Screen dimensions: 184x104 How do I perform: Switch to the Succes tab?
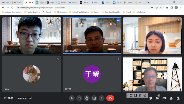[x=128, y=2]
